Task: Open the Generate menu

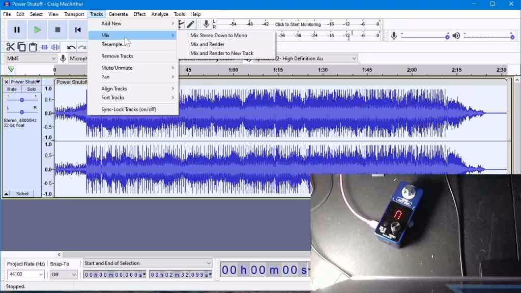Action: [x=118, y=14]
